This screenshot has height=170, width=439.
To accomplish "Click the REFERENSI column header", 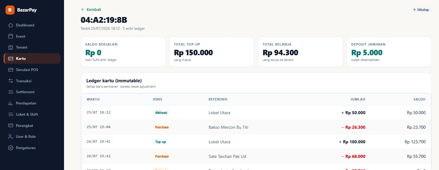I will coord(218,99).
